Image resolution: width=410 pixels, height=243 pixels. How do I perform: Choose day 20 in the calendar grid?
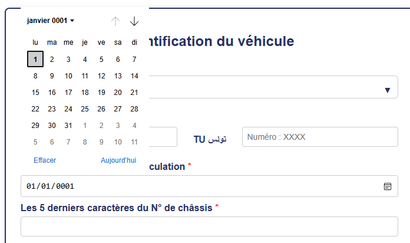coord(118,92)
